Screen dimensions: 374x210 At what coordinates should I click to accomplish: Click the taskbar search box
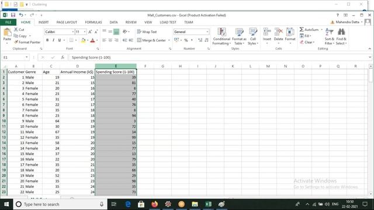point(60,204)
